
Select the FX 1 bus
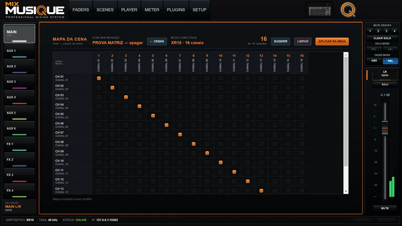(x=19, y=145)
